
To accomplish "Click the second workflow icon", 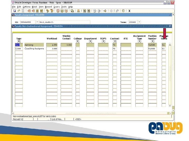I will (x=99, y=11).
